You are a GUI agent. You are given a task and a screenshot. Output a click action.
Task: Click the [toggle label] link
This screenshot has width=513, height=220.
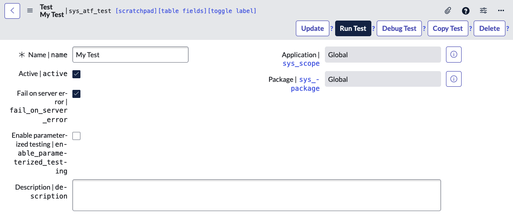232,11
